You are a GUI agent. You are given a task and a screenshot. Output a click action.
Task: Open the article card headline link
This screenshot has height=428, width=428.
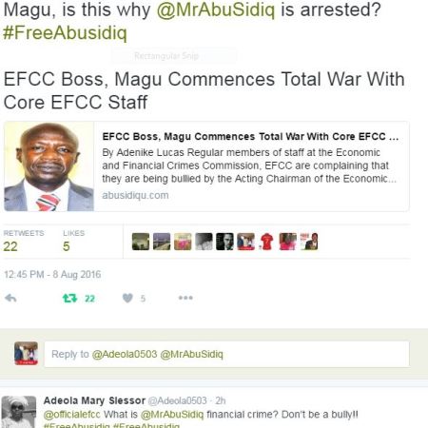(250, 137)
